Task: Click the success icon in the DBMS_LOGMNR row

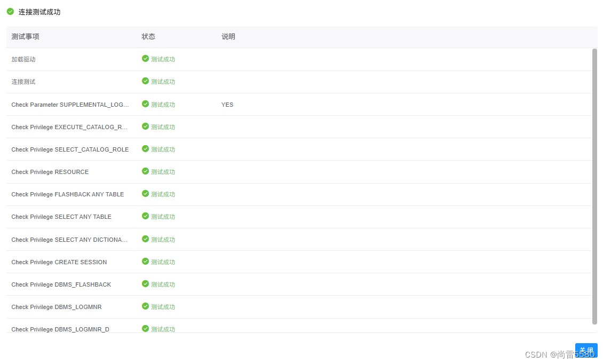Action: 145,306
